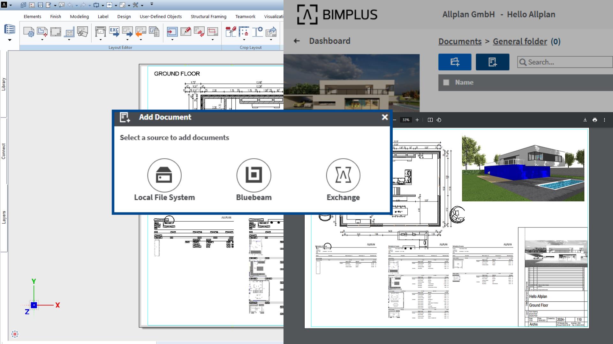Open the Label ribbon tab
Screen dimensions: 613x344
103,17
